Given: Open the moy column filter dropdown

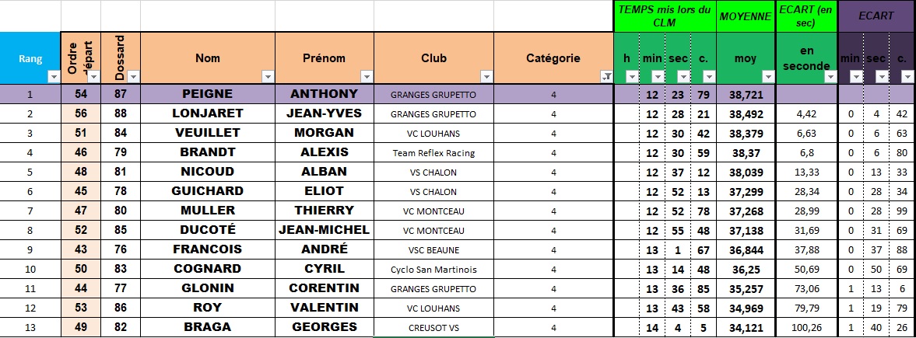Looking at the screenshot, I should click(767, 76).
